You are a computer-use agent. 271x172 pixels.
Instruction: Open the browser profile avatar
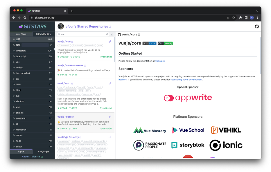[x=252, y=18]
